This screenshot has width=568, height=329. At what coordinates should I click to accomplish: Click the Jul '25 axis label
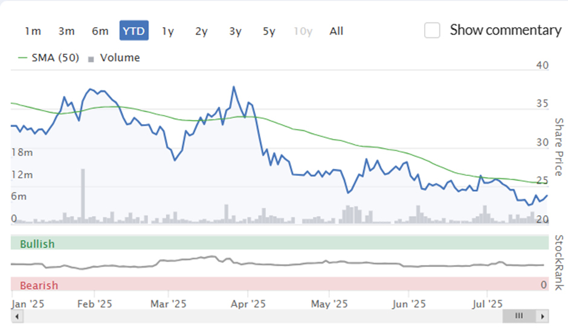(x=487, y=304)
